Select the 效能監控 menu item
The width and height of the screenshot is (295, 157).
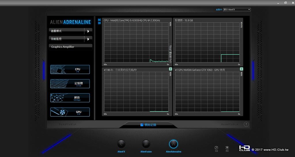coord(67,39)
